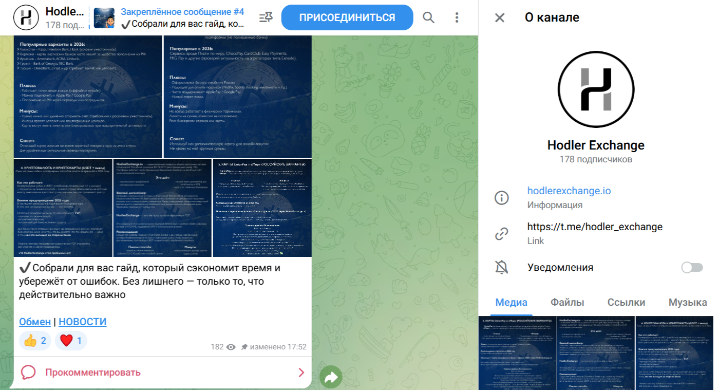Click the muted bell icon beside Уведомления
The image size is (718, 390).
pyautogui.click(x=501, y=267)
